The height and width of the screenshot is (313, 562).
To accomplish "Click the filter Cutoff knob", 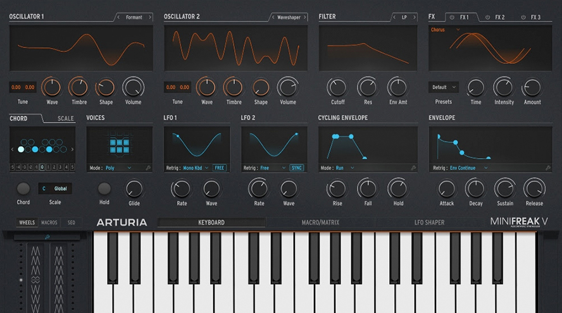I will point(337,87).
